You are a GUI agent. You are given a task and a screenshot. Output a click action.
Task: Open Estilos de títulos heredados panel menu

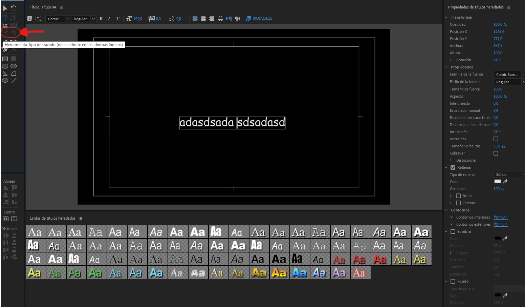tap(81, 218)
